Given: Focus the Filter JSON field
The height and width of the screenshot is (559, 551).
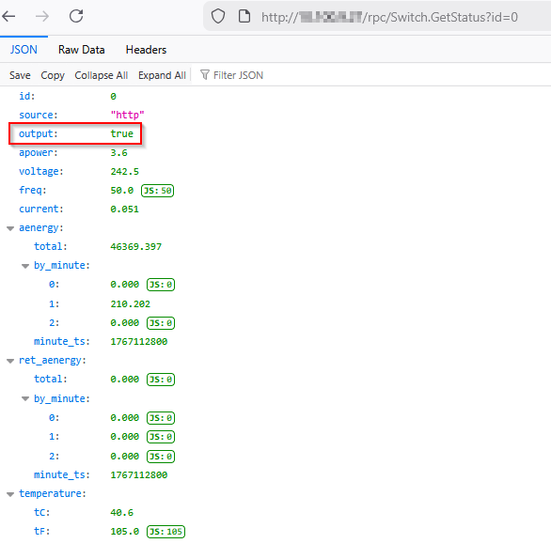Looking at the screenshot, I should pos(238,75).
